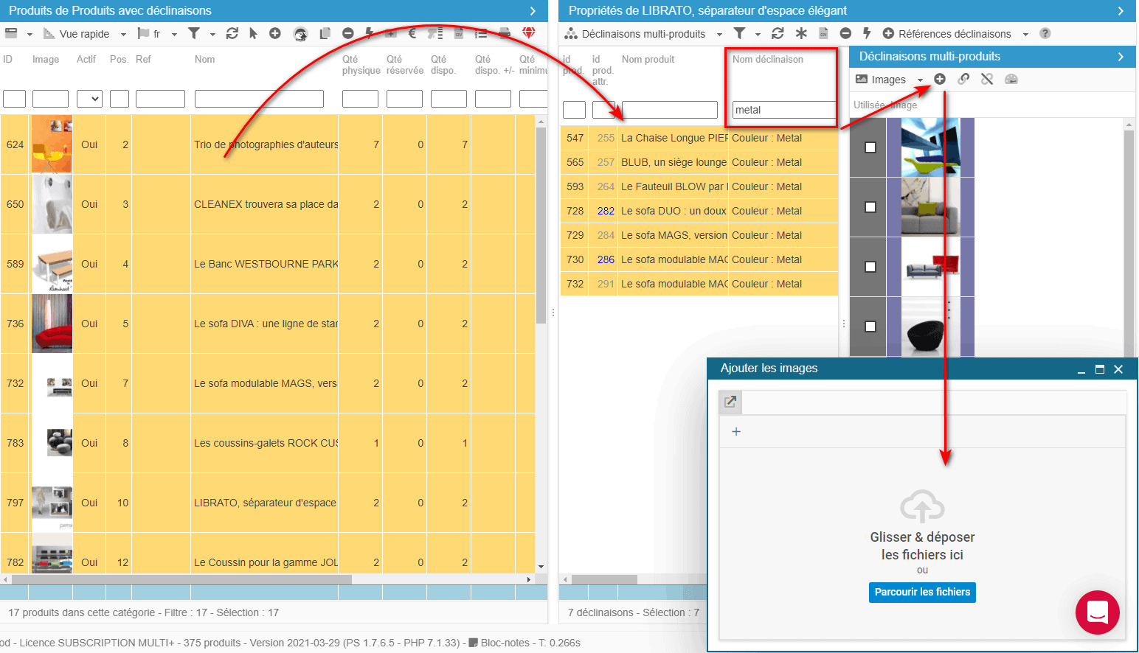Click the add image plus icon
The height and width of the screenshot is (653, 1139).
click(x=940, y=79)
